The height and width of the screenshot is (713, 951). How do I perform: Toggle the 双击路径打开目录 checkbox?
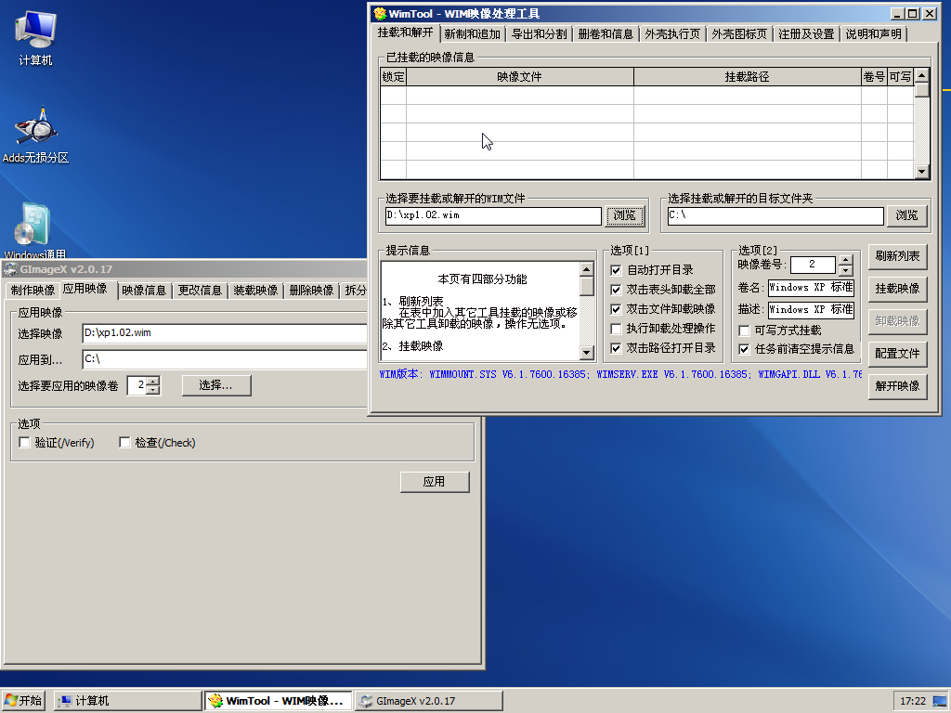616,348
